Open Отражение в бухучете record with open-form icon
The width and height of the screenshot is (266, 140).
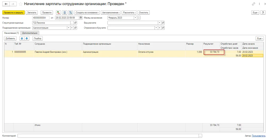point(163,28)
